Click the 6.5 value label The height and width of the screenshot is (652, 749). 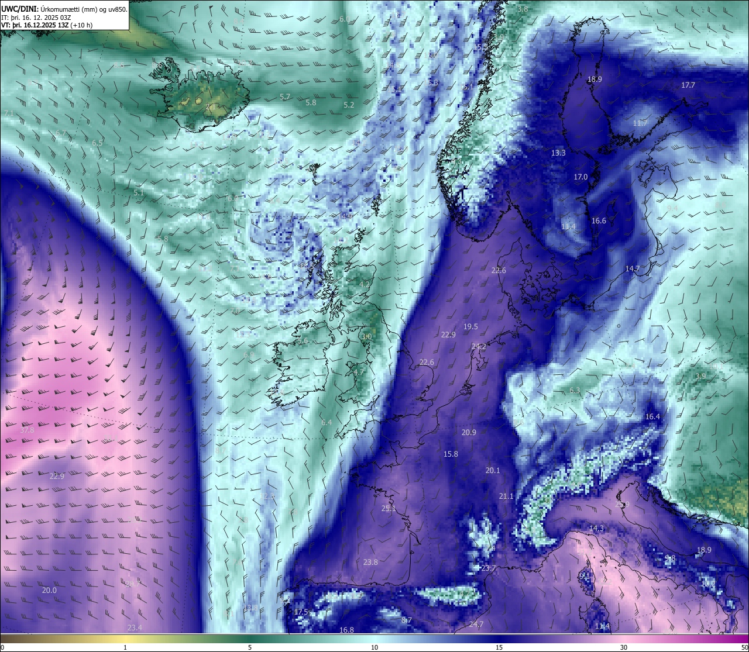[97, 143]
